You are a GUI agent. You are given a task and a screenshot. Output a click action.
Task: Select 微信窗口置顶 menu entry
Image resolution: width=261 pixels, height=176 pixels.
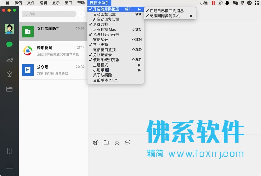point(115,50)
